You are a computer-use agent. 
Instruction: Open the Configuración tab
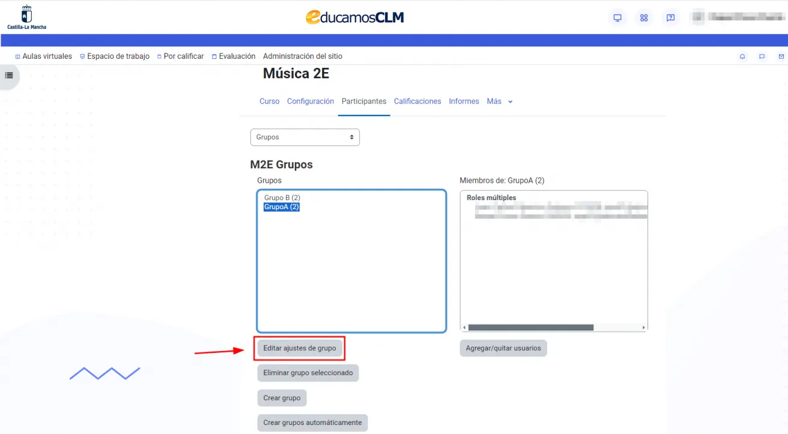tap(310, 102)
